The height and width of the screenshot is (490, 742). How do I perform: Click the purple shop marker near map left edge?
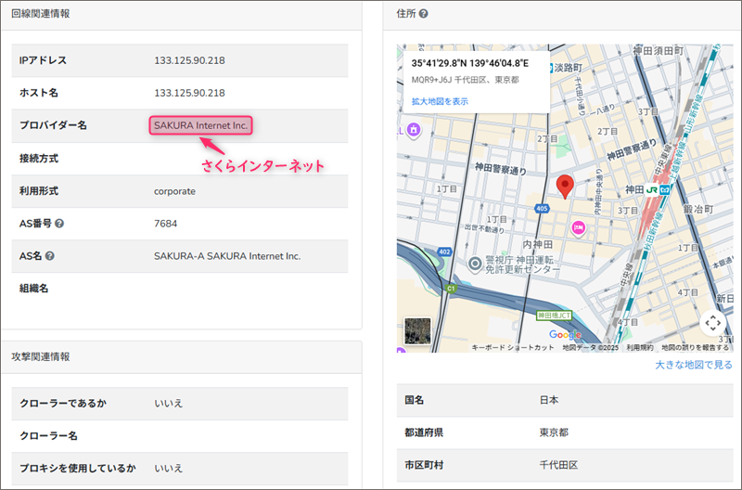[x=415, y=131]
